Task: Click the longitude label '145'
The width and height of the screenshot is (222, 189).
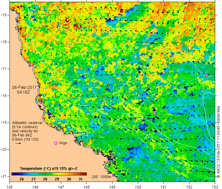Action: point(10,187)
